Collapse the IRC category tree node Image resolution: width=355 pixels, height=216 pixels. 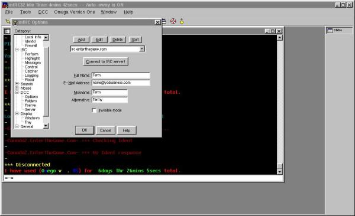tap(17, 50)
